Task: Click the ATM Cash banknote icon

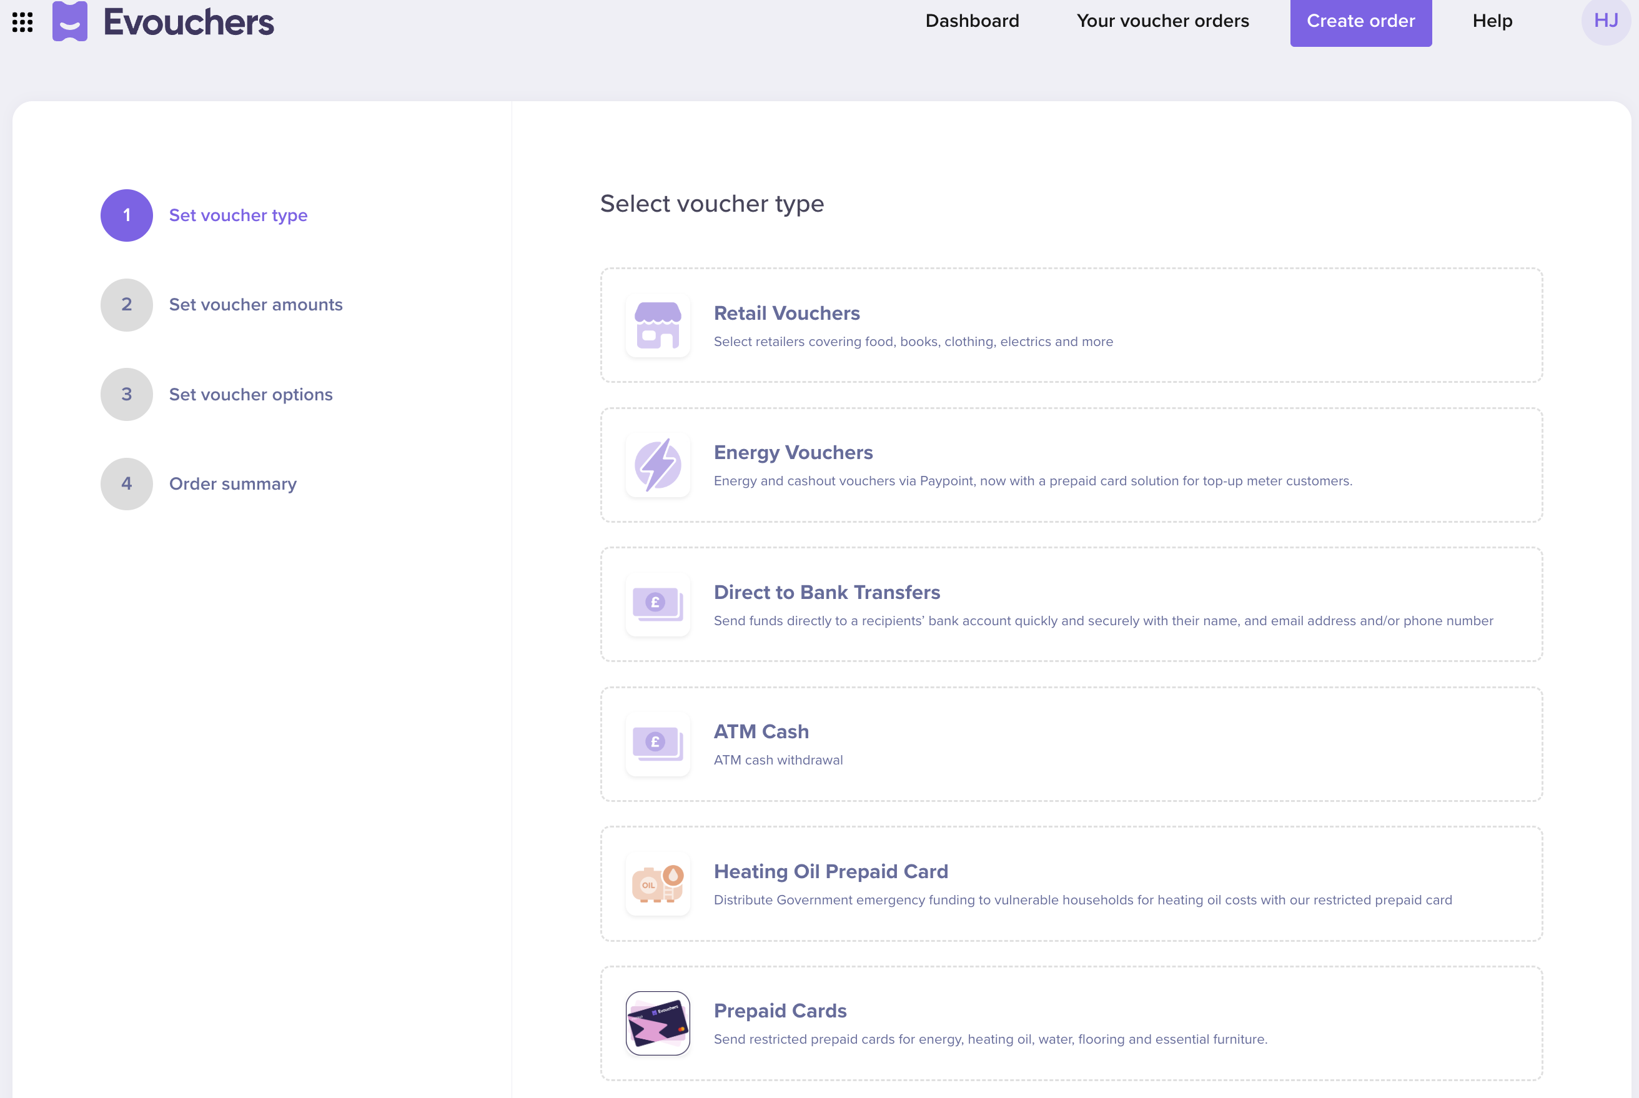Action: click(658, 744)
